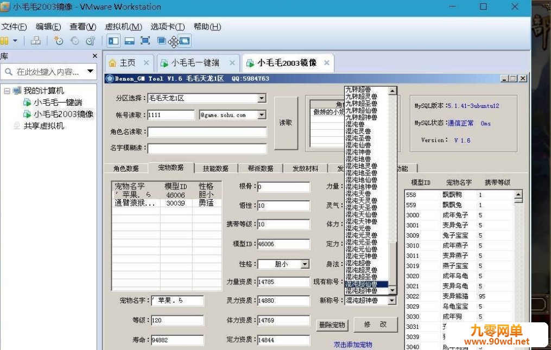Toggle the thumbnail bar icon
Screen dimensions: 551x350
click(x=129, y=41)
